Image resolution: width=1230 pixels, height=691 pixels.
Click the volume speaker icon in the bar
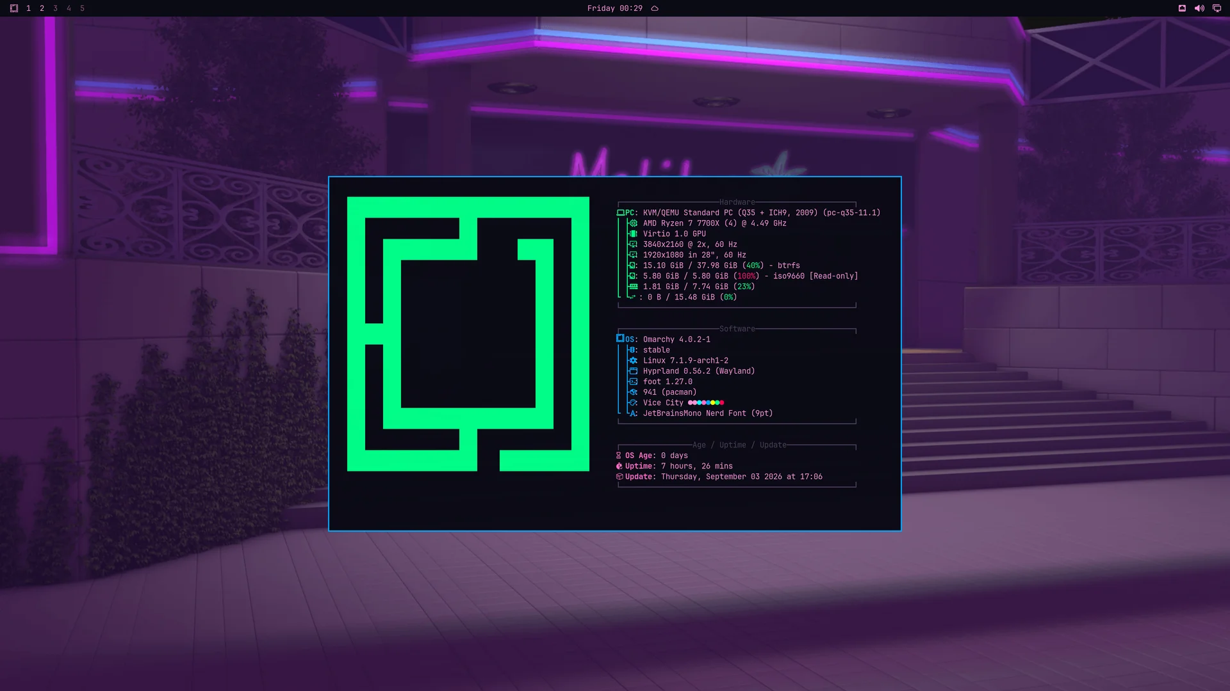1199,8
